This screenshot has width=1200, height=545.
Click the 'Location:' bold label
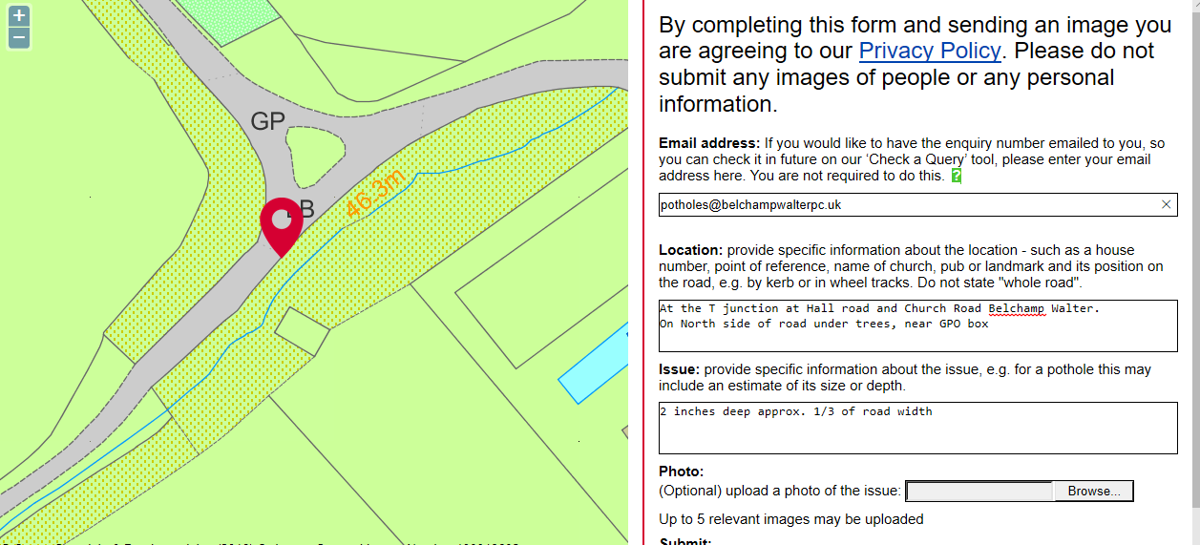pos(691,250)
